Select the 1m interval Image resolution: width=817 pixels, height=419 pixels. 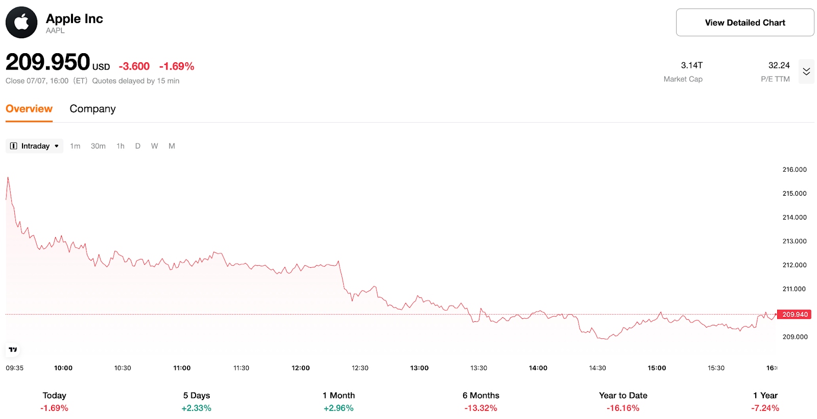click(x=75, y=146)
